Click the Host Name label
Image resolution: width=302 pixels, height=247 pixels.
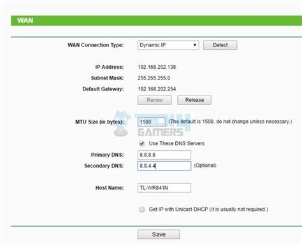point(110,188)
